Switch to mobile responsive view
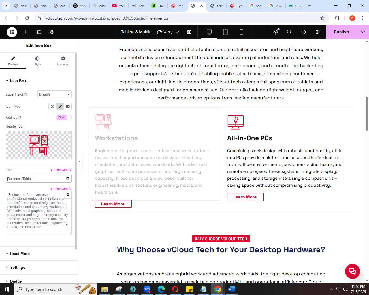 242,32
